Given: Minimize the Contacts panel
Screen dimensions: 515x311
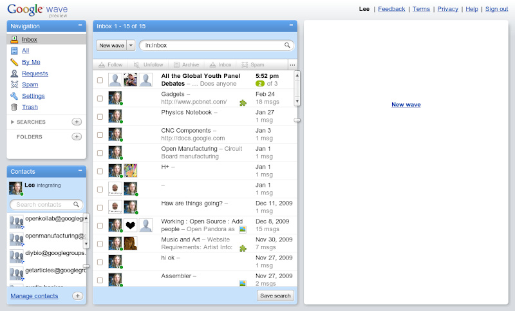Looking at the screenshot, I should 80,171.
